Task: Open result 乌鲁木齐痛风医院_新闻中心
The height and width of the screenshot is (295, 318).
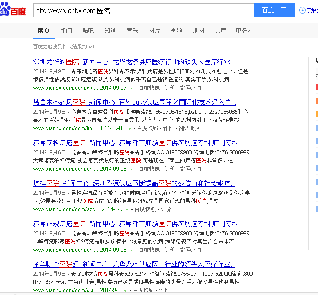Action: (x=135, y=102)
